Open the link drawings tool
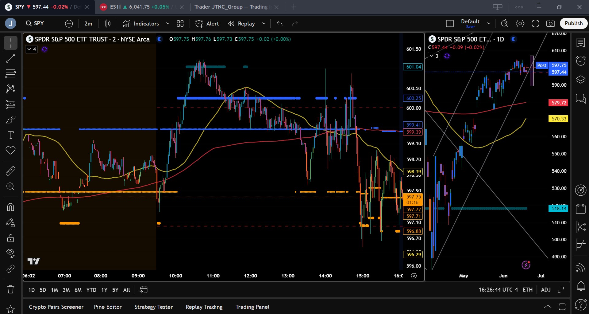This screenshot has width=589, height=314. click(10, 269)
